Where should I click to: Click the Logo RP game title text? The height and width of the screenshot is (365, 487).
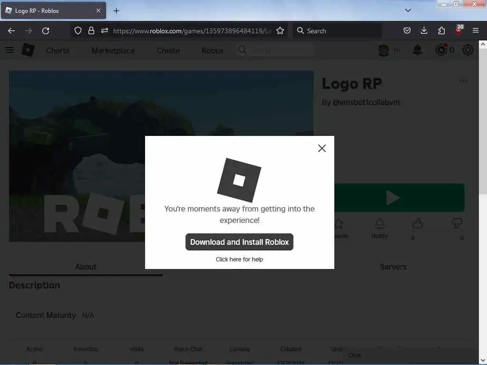point(351,84)
